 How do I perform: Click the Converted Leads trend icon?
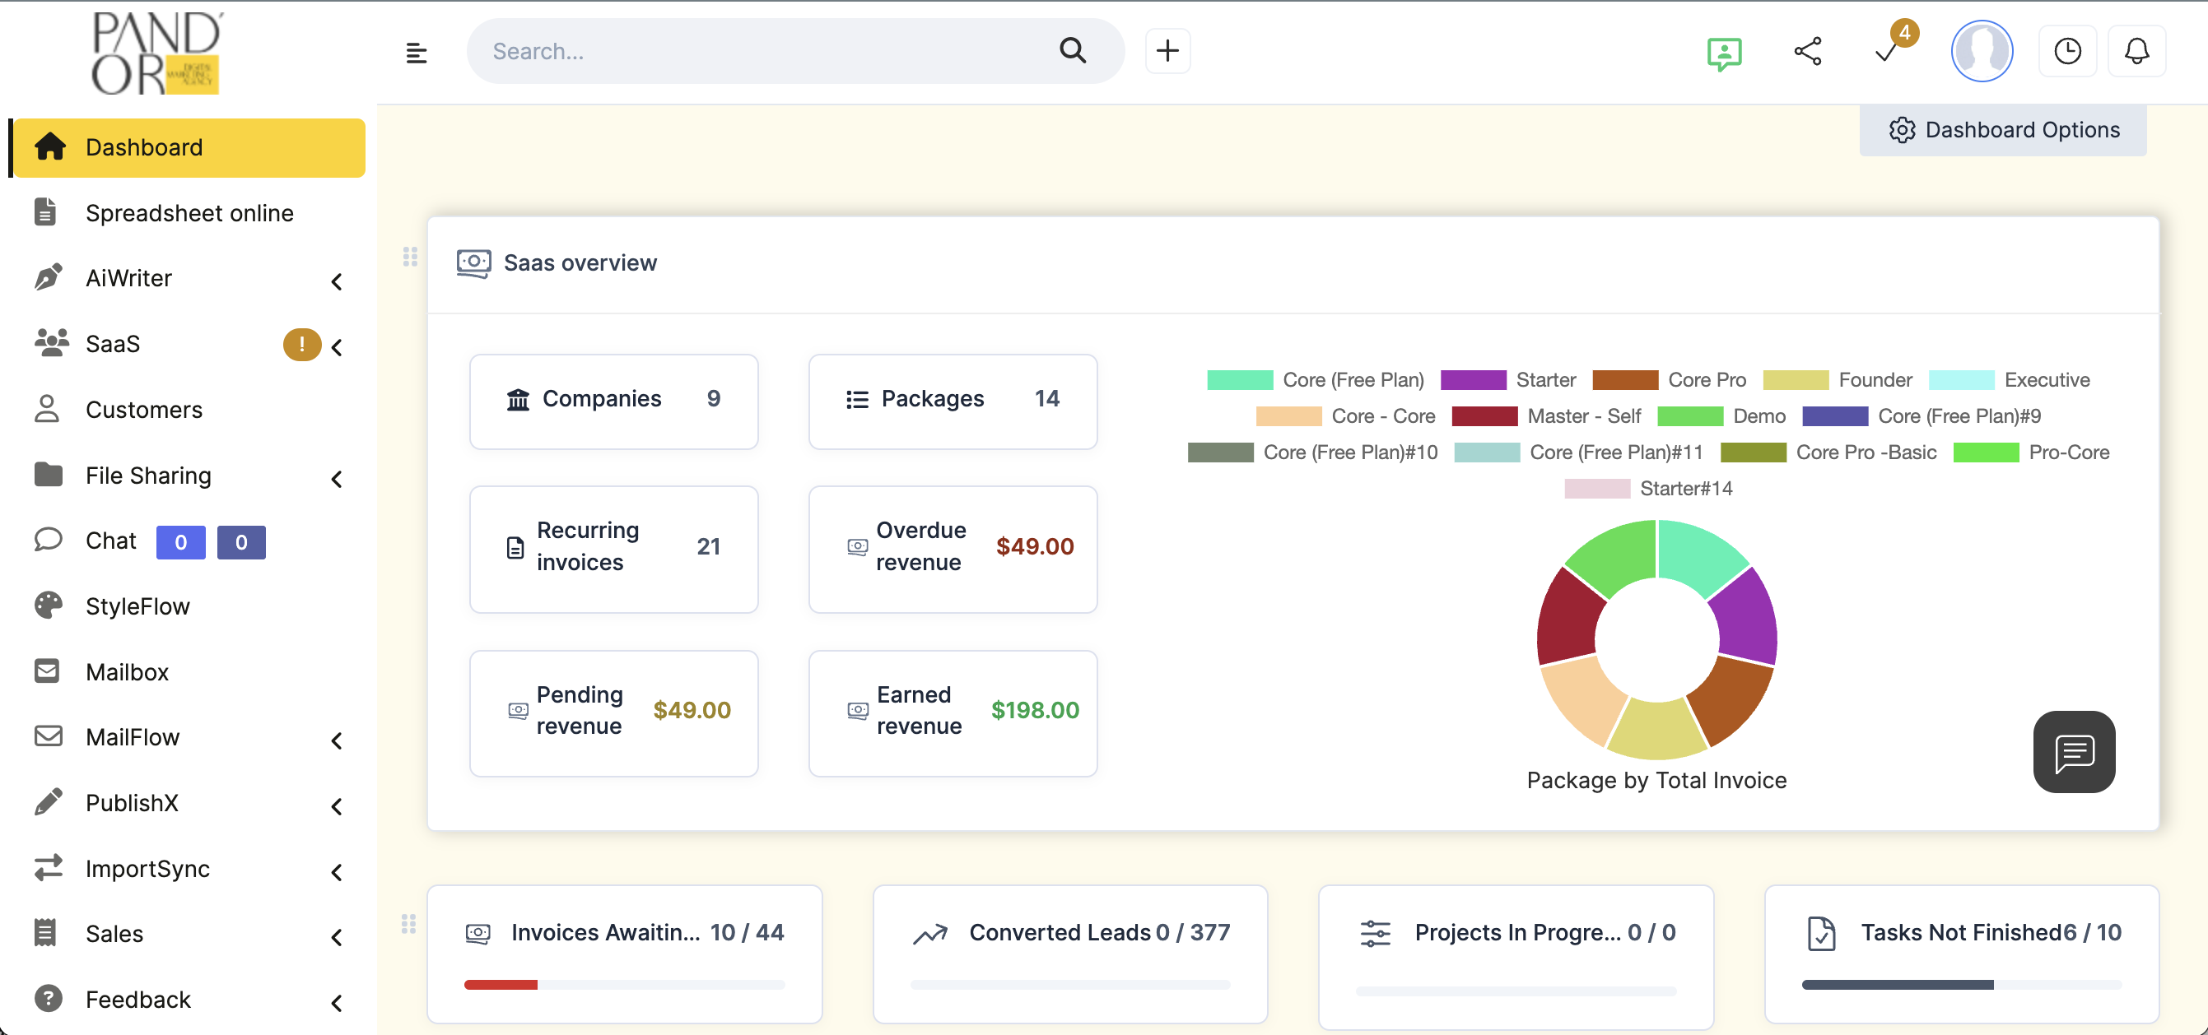pos(930,933)
